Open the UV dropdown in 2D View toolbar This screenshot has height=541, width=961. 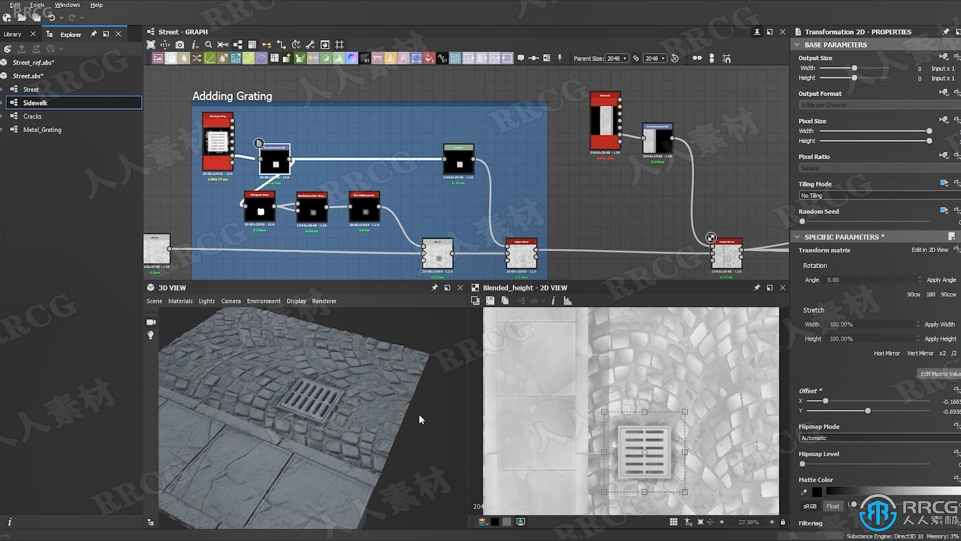pyautogui.click(x=538, y=301)
